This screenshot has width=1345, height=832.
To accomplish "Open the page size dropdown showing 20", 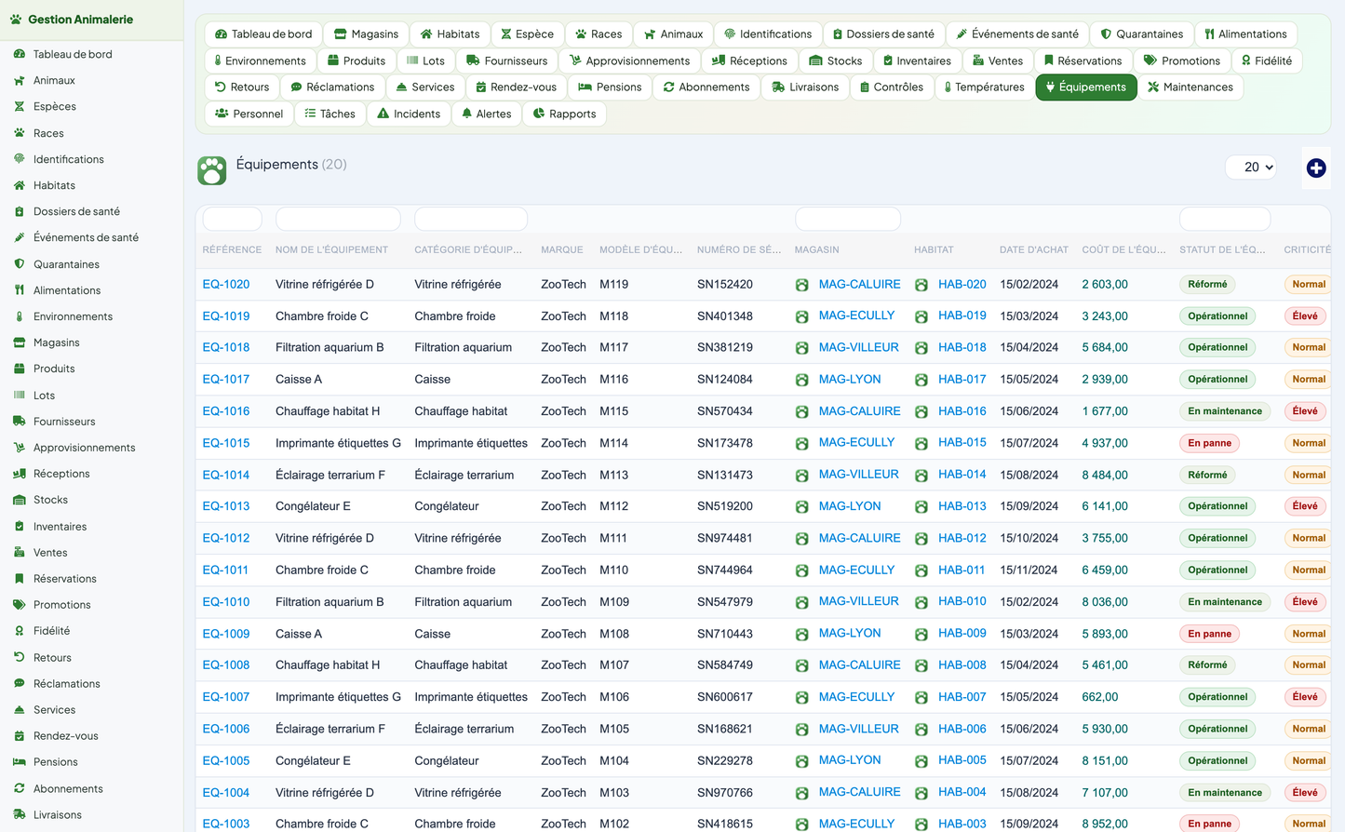I will click(x=1250, y=168).
